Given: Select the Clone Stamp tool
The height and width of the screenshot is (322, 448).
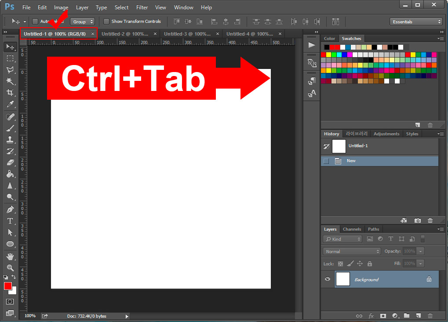Looking at the screenshot, I should tap(10, 140).
